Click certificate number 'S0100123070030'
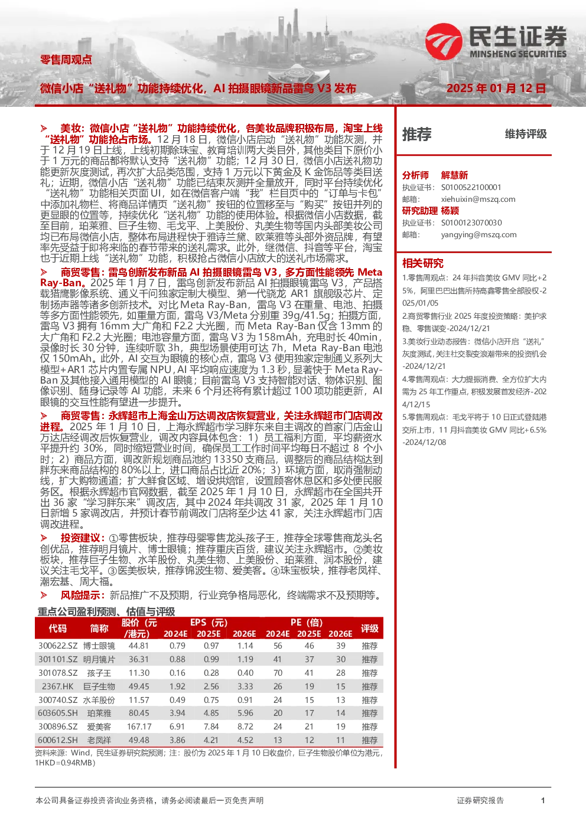Viewport: 586px width, 828px height. (x=471, y=222)
